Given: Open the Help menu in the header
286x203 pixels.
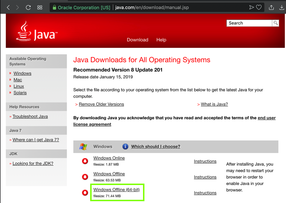Looking at the screenshot, I should [161, 40].
